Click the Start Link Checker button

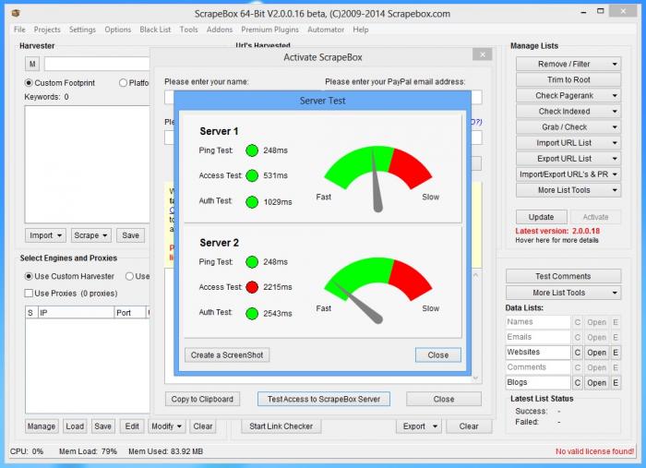tap(281, 426)
